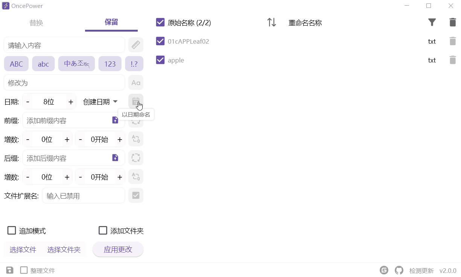Open the 创建日期 dropdown
The image size is (461, 277).
100,101
